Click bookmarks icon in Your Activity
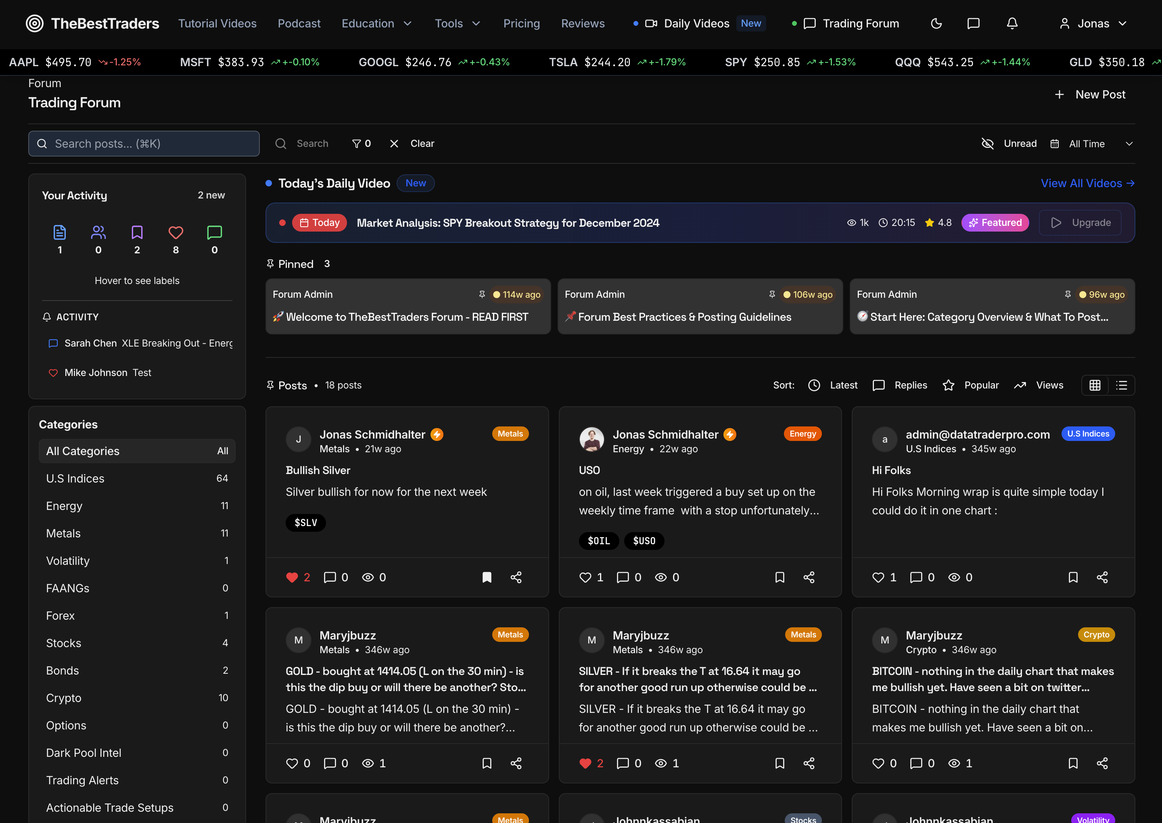 (x=137, y=233)
